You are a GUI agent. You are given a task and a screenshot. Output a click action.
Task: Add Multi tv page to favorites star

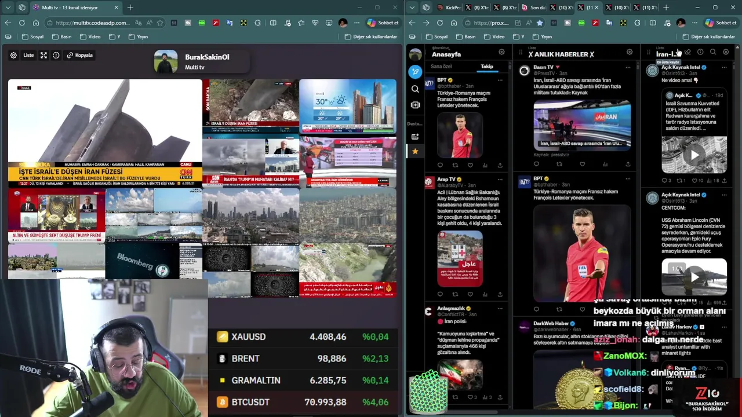160,23
